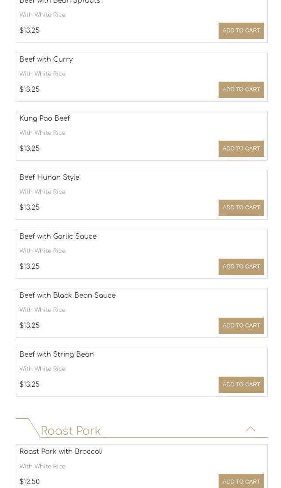The image size is (281, 488).
Task: Collapse the Roast Pork section arrow
Action: [250, 429]
